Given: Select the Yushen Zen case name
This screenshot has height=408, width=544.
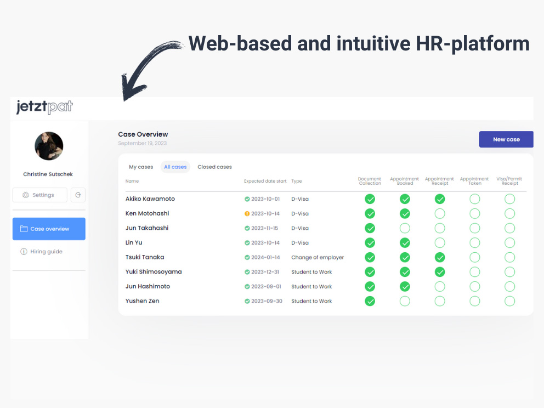Looking at the screenshot, I should [142, 301].
